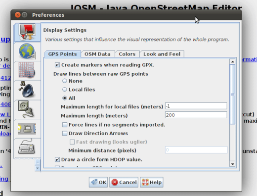Click Maximum length (meters) field
The height and width of the screenshot is (196, 257).
tap(196, 115)
